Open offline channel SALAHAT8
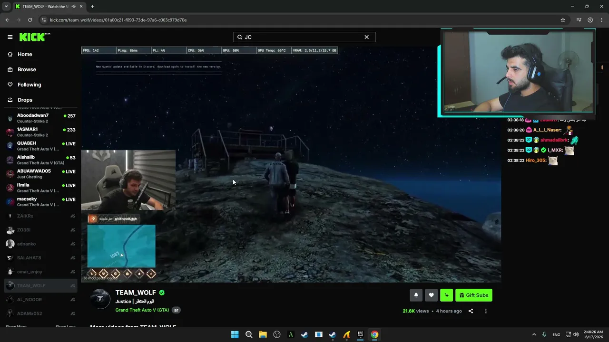The image size is (609, 342). (40, 258)
